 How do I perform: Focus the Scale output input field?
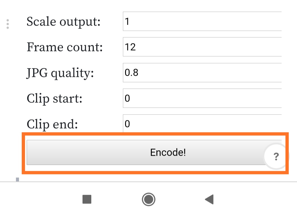(x=202, y=21)
